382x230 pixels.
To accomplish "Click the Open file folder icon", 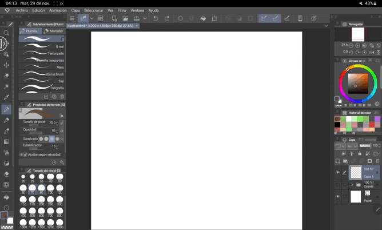I will (125, 18).
